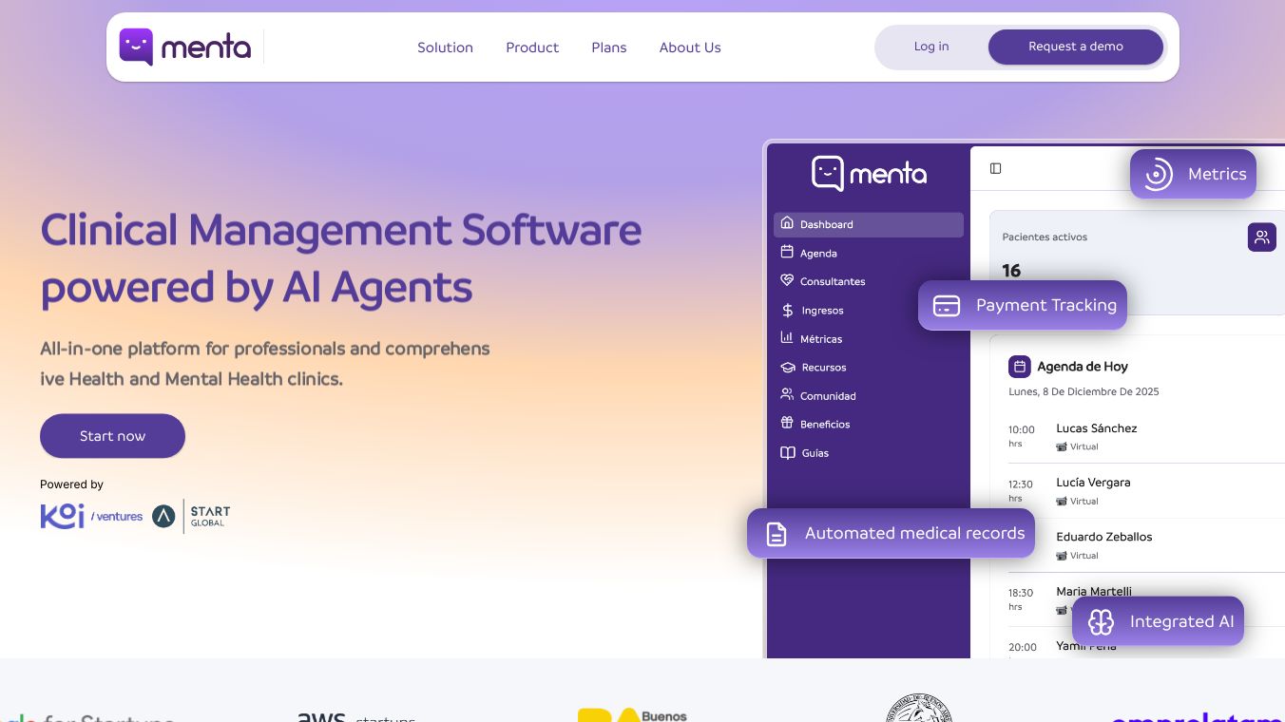The width and height of the screenshot is (1285, 722).
Task: Click the Start Global logo
Action: [191, 516]
